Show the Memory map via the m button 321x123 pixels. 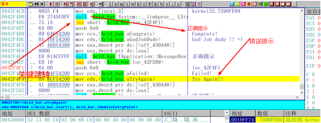click(x=122, y=4)
